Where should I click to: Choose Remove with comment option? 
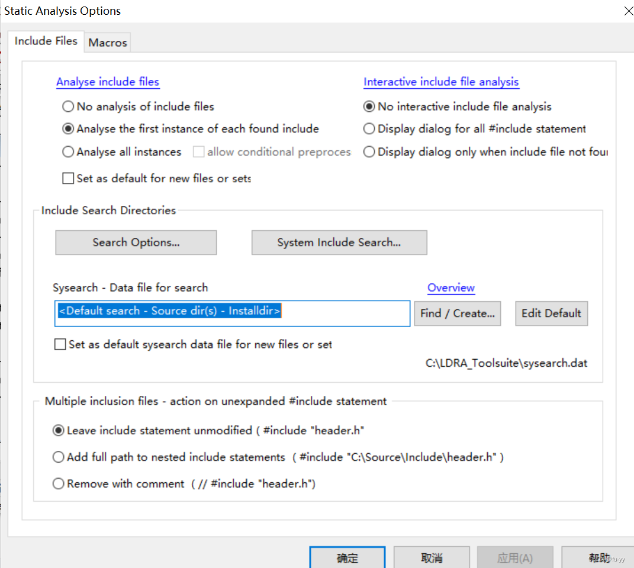(59, 483)
